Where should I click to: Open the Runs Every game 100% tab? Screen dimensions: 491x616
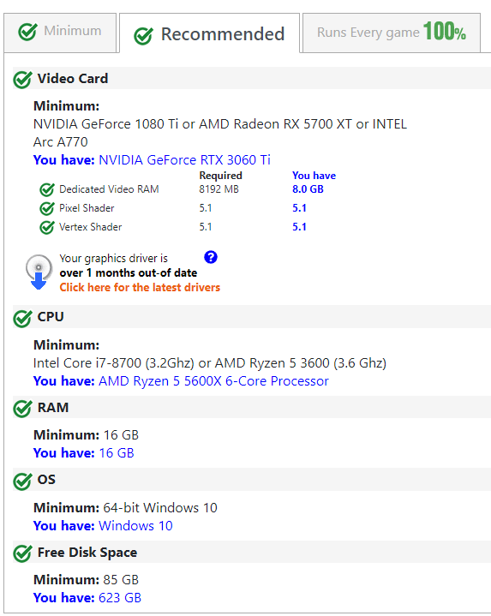(x=392, y=33)
